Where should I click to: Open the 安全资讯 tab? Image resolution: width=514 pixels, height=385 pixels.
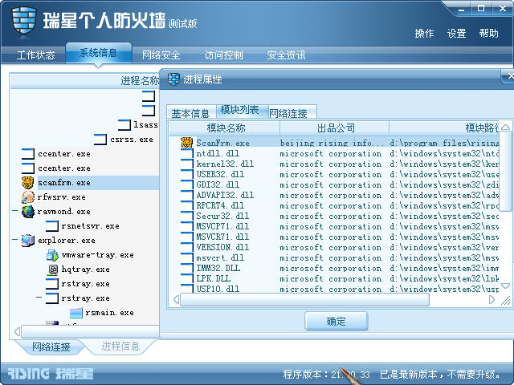coord(286,55)
